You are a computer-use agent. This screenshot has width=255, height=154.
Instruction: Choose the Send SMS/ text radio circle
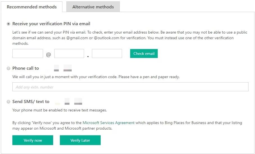8,102
